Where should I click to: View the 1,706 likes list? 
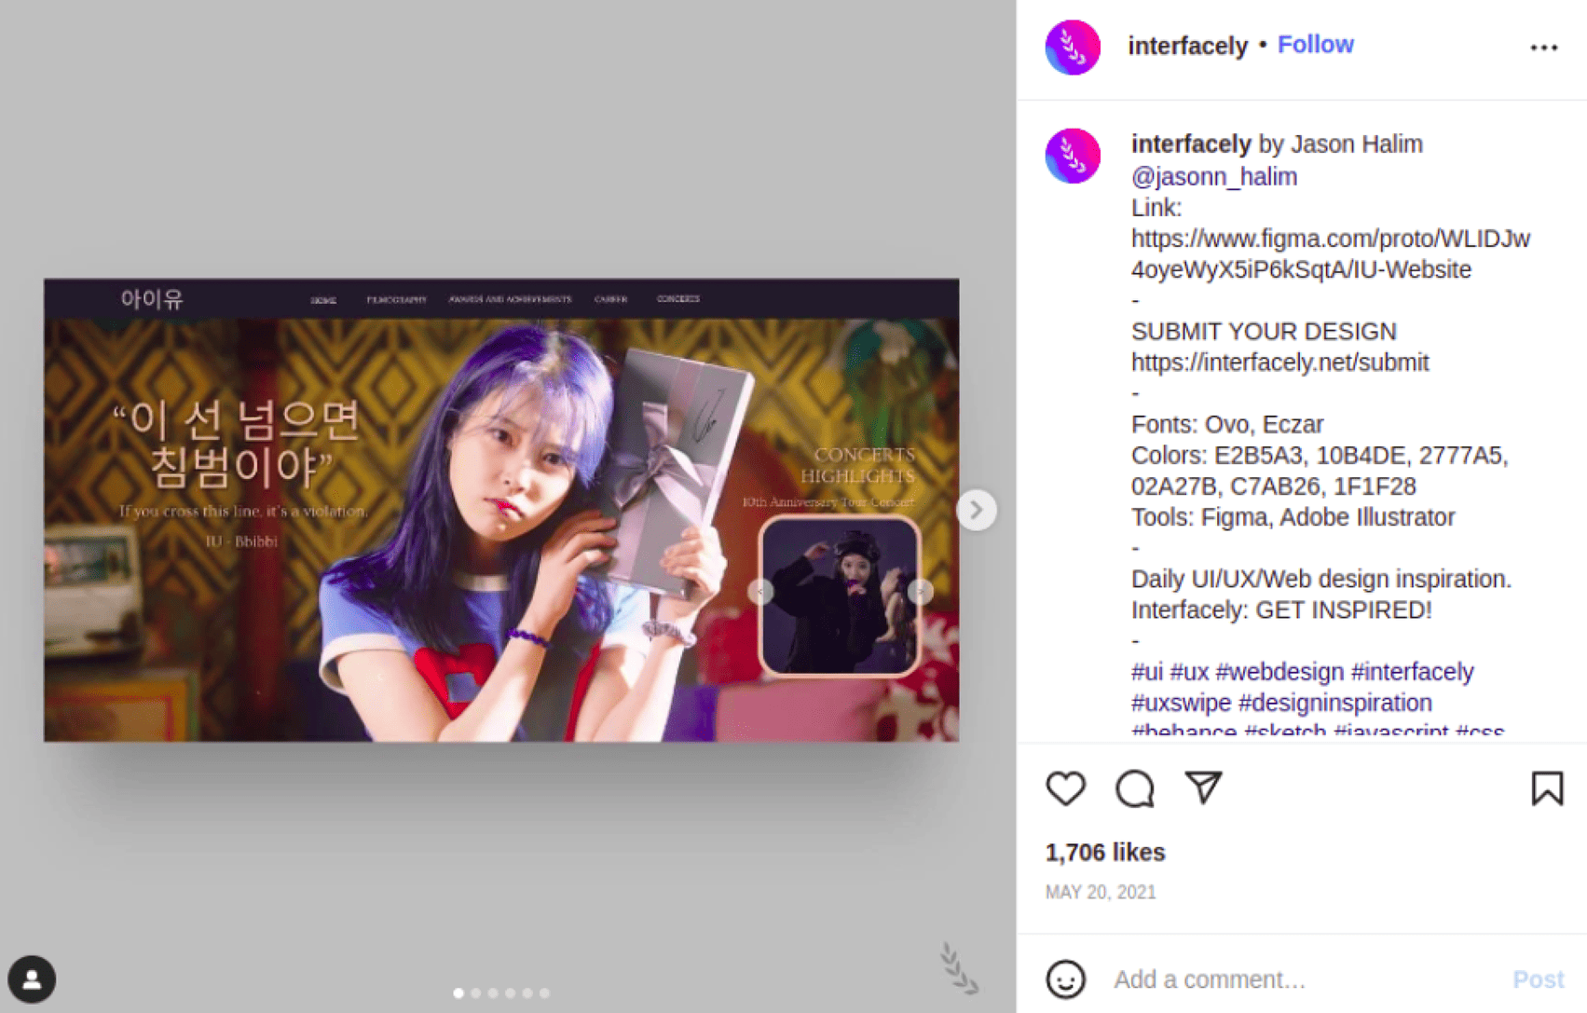click(1104, 853)
